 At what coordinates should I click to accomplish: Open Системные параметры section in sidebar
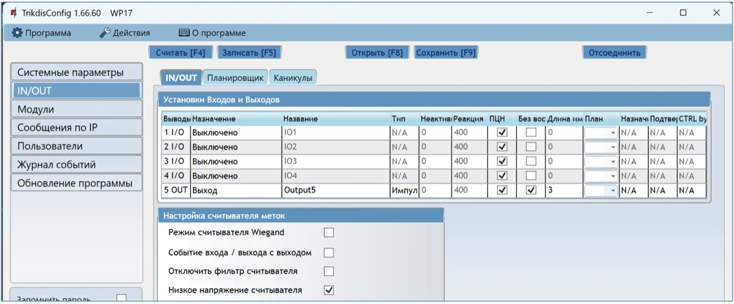76,72
